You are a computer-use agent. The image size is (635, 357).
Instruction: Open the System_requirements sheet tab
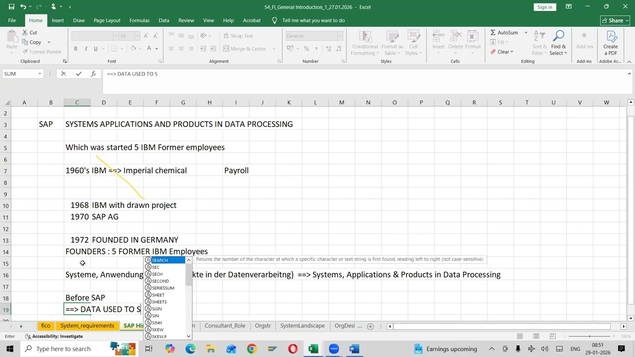tap(87, 326)
